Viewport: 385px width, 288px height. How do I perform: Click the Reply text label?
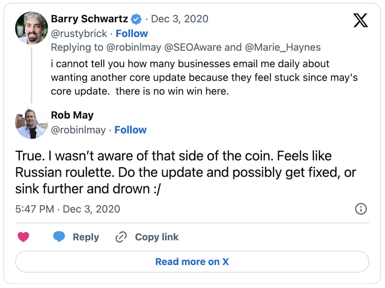tap(86, 237)
